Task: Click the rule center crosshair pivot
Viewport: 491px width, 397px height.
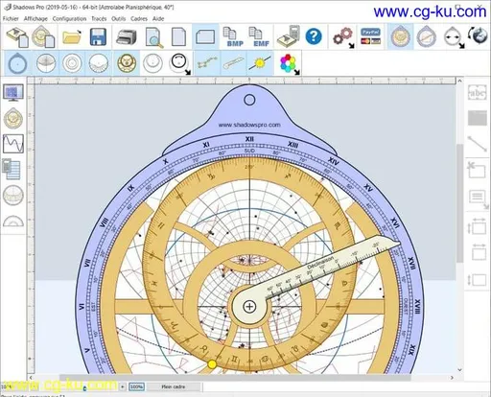Action: coord(249,307)
